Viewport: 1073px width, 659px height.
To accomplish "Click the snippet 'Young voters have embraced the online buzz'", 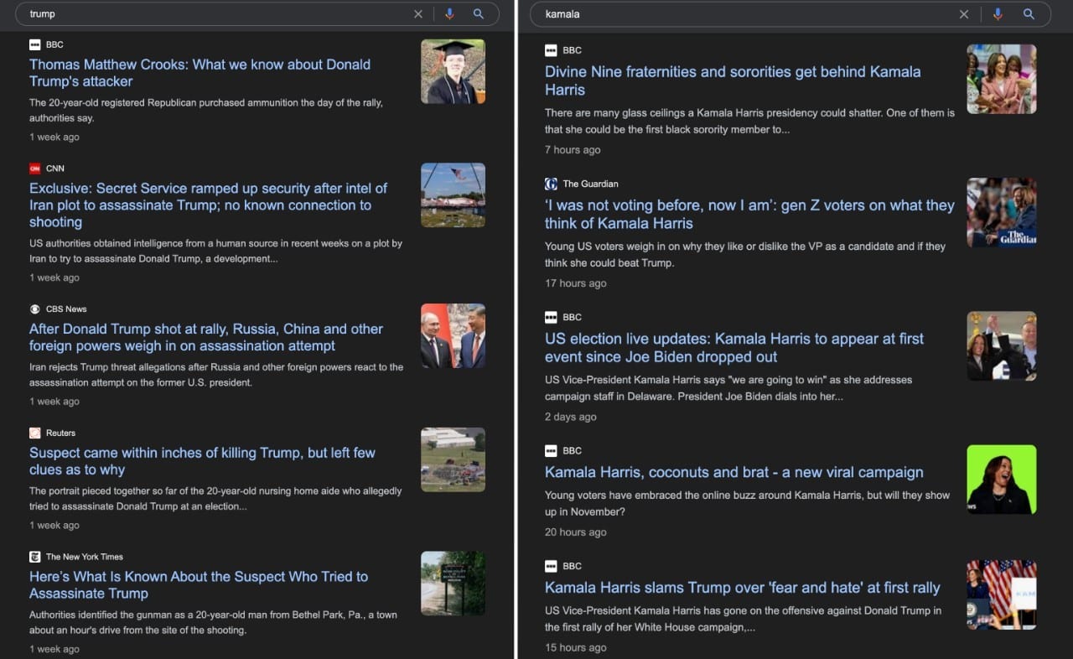I will (x=747, y=503).
